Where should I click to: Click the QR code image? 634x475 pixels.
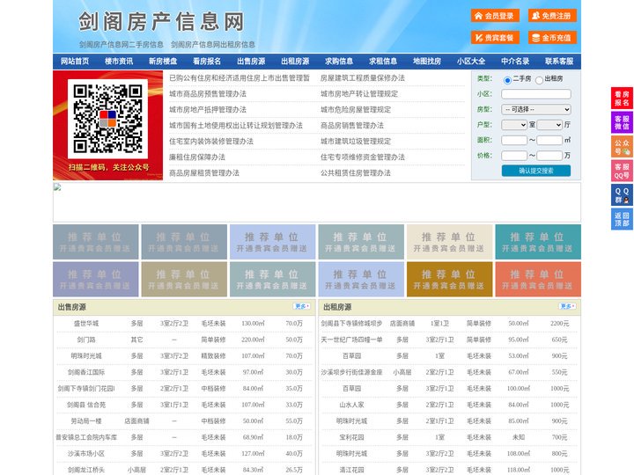[107, 119]
